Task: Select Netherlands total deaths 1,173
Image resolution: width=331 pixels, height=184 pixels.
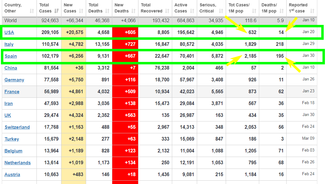Action: pyautogui.click(x=103, y=162)
